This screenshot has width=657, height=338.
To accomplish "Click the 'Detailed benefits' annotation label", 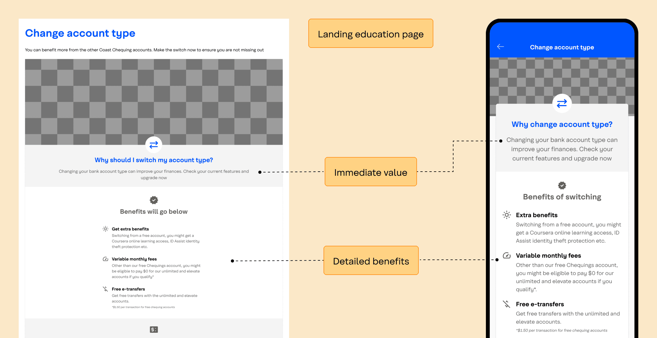I will (371, 261).
